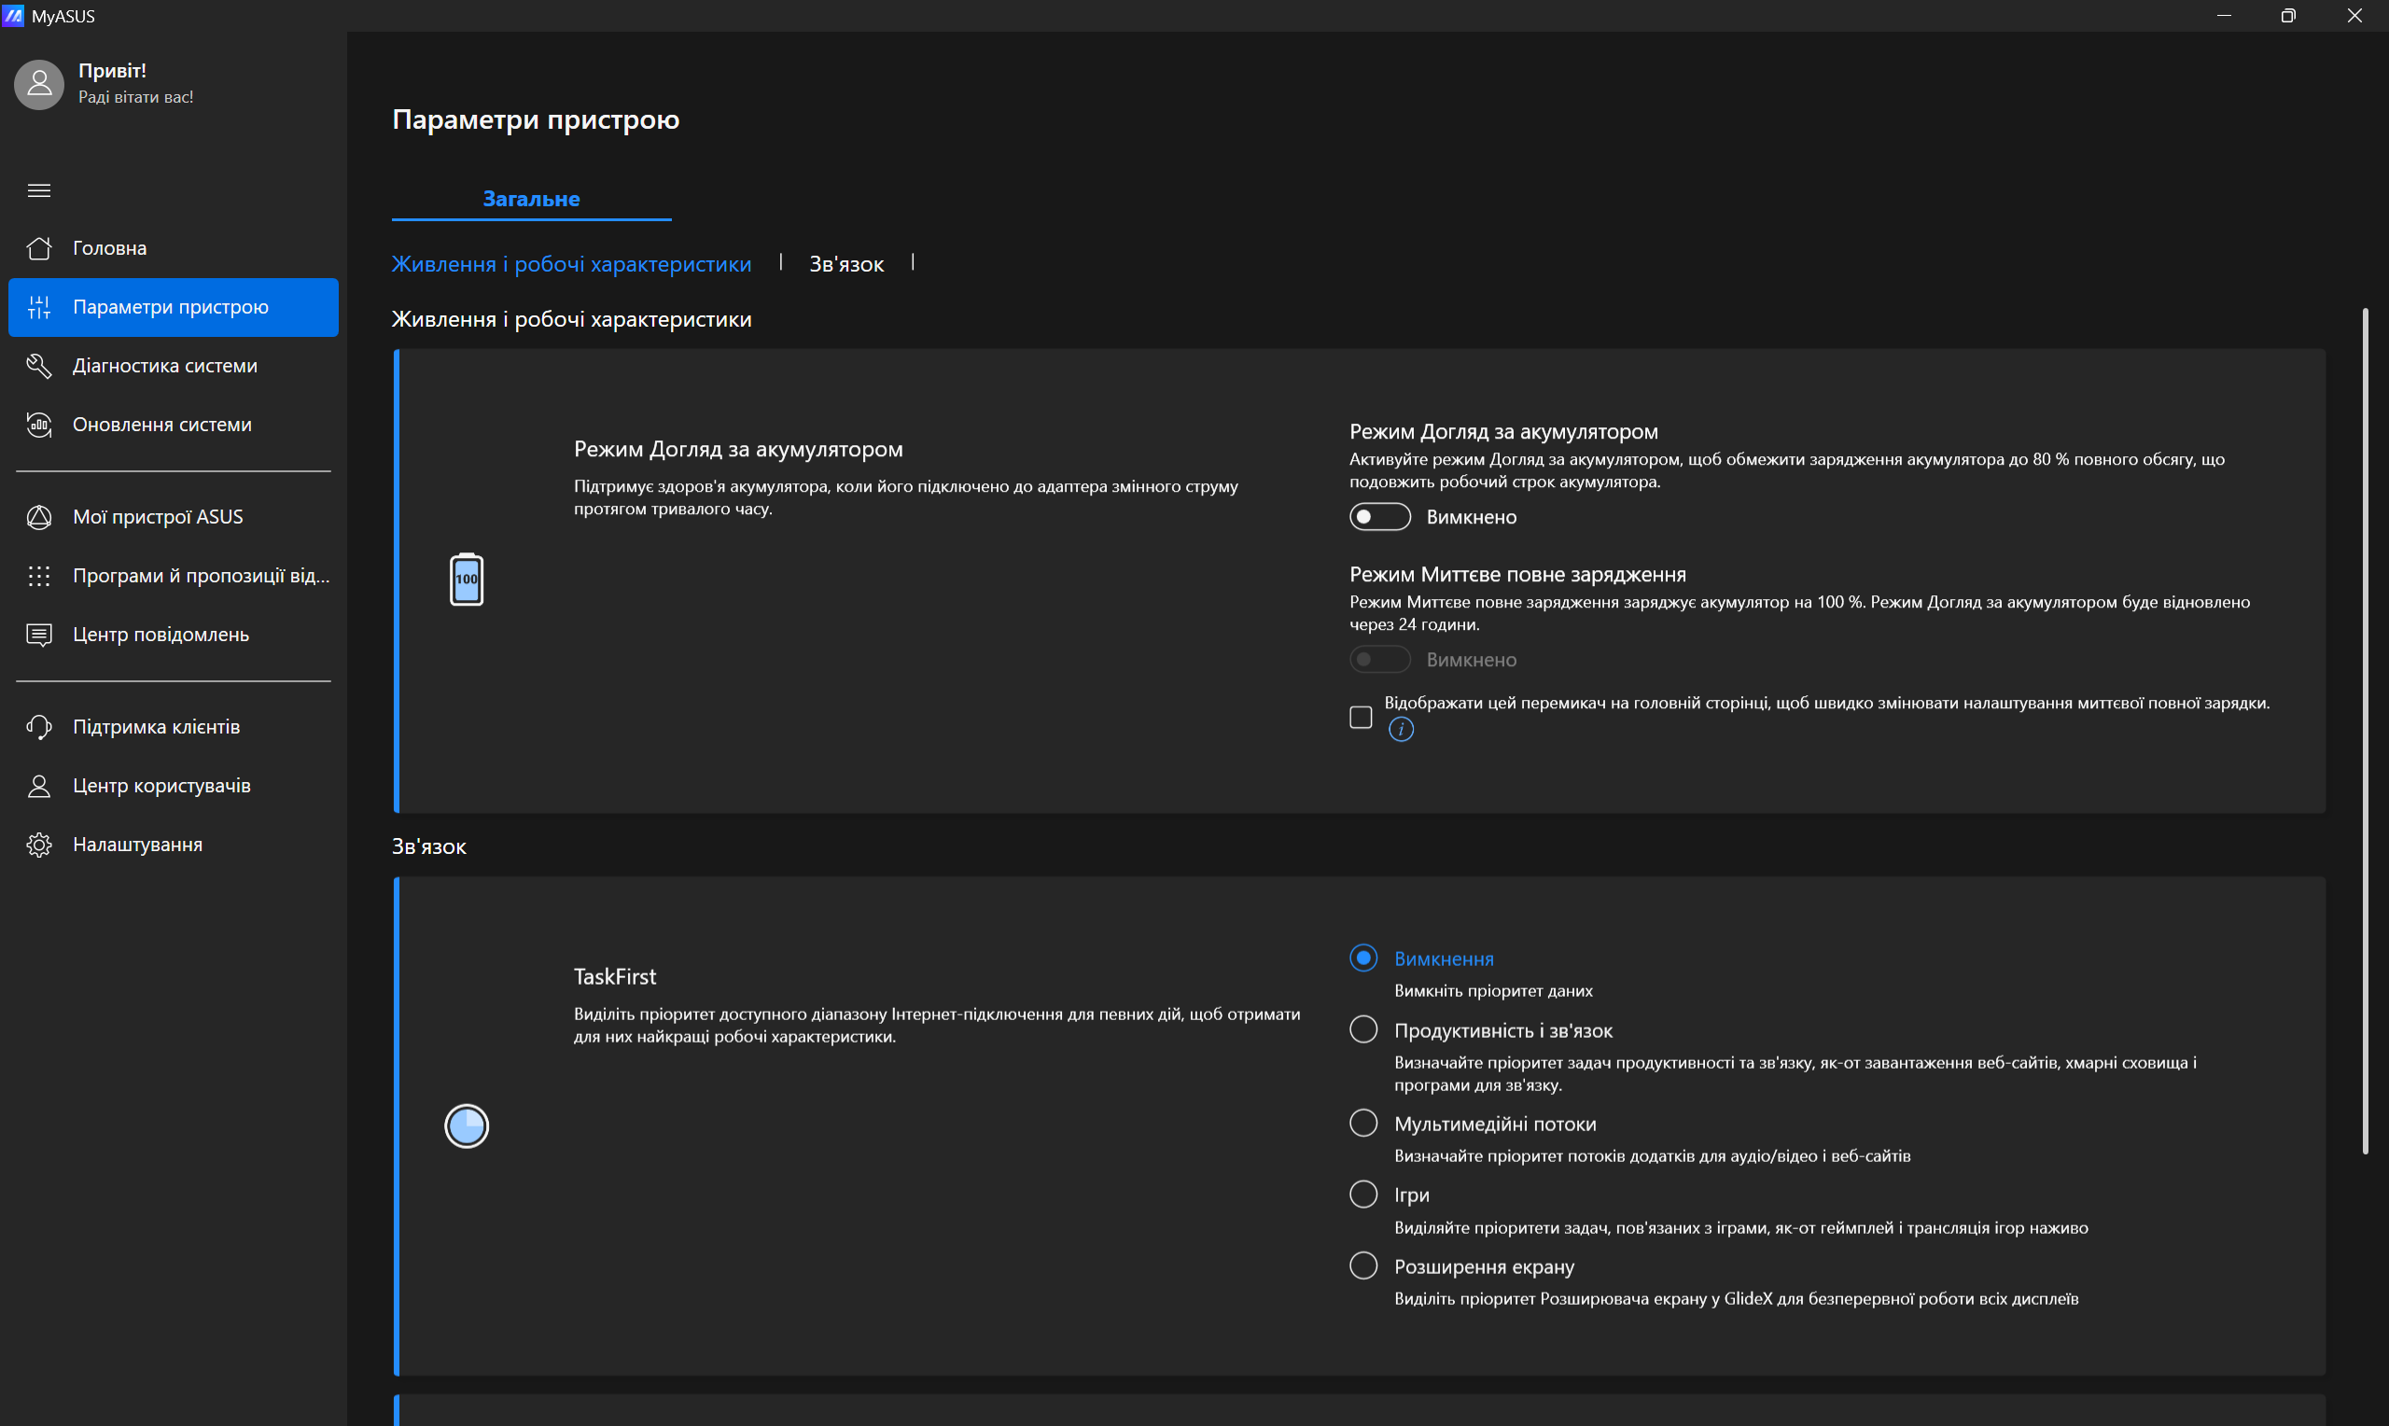Open Головна home page icon

39,248
